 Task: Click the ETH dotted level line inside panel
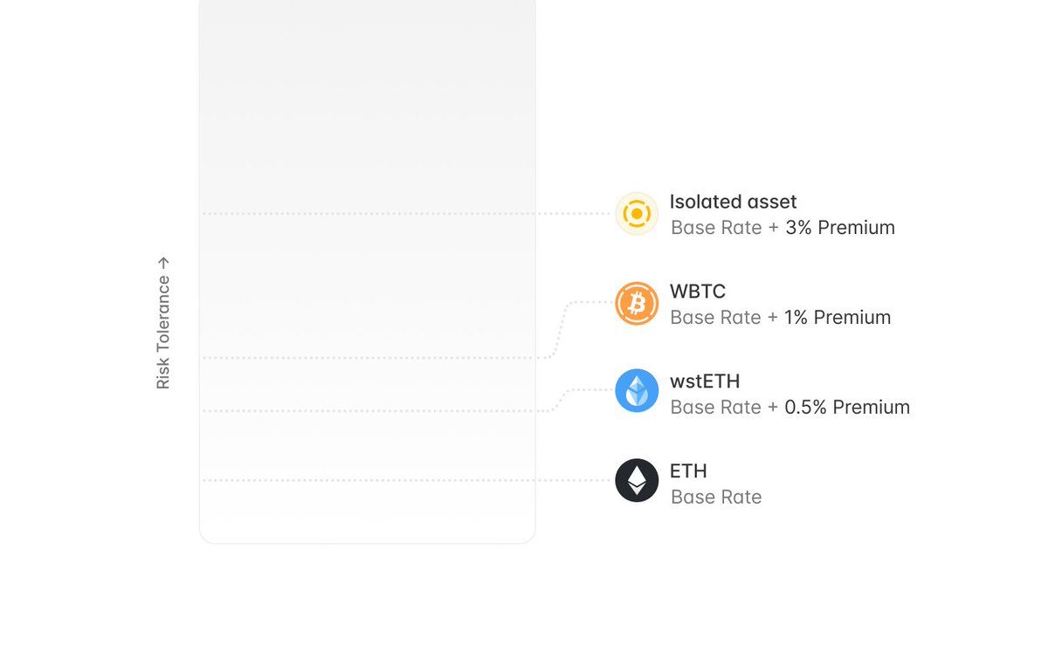pos(367,480)
